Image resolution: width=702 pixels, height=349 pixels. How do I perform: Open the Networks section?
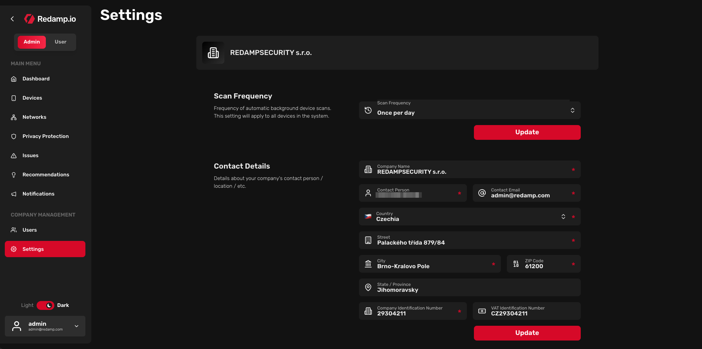coord(45,117)
